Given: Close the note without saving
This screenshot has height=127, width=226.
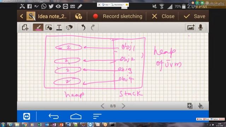Looking at the screenshot, I should [163, 16].
